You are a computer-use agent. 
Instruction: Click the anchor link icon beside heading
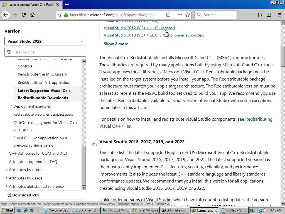click(94, 145)
